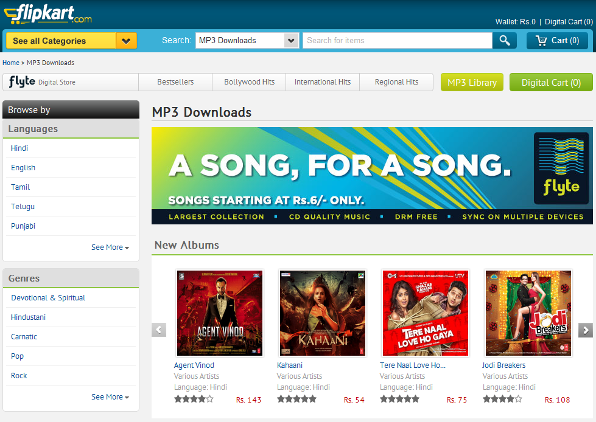Expand See More under Languages
The image size is (596, 422).
pos(110,247)
